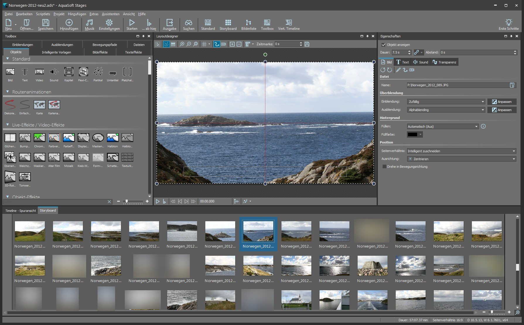524x325 pixels.
Task: Switch to the Timeline - Spuransicht tab
Action: click(21, 211)
